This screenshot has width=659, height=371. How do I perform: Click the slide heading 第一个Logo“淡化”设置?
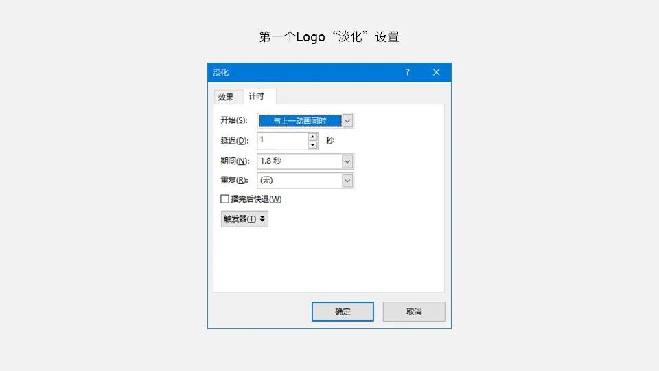329,37
